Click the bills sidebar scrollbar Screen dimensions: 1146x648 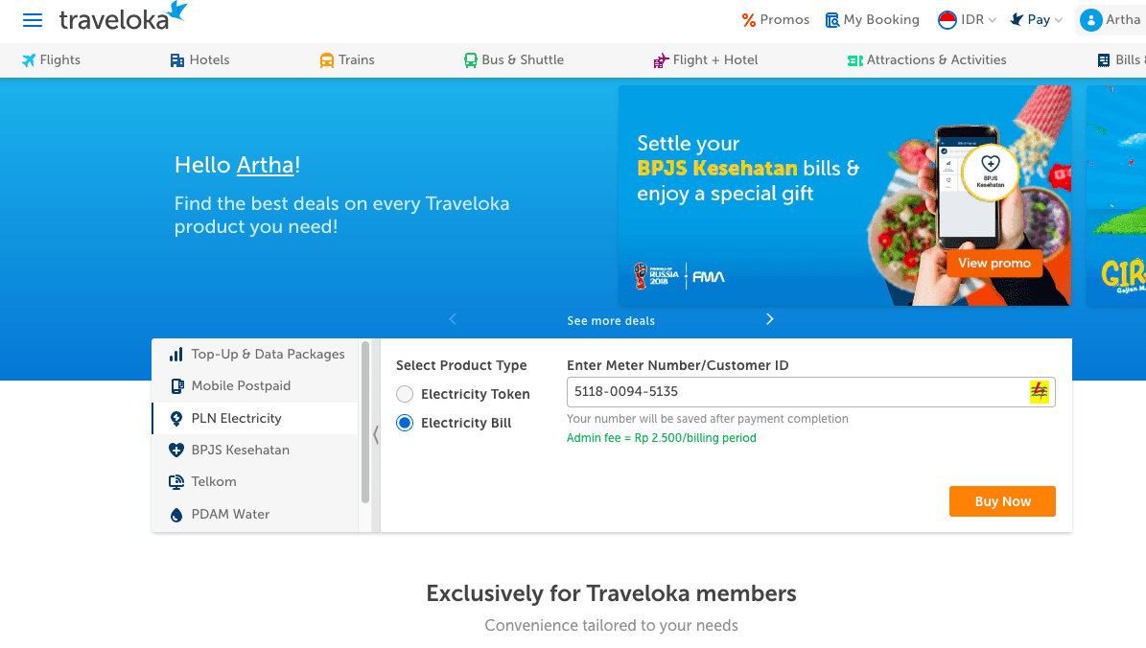tap(364, 422)
